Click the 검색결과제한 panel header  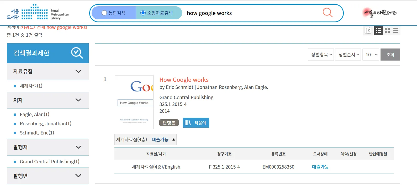pos(48,53)
